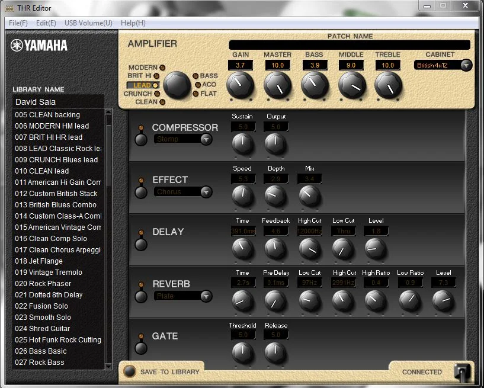Click the Yamaha logo

point(39,46)
